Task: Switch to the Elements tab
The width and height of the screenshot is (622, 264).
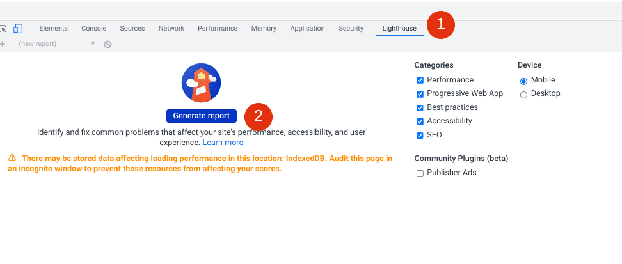Action: (53, 28)
